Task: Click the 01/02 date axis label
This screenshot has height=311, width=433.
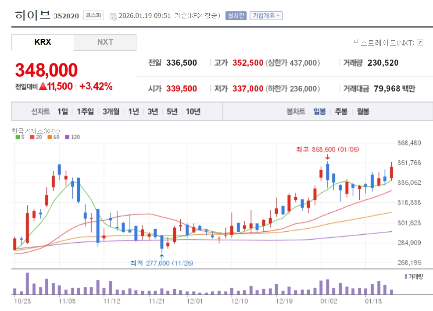Action: click(329, 301)
